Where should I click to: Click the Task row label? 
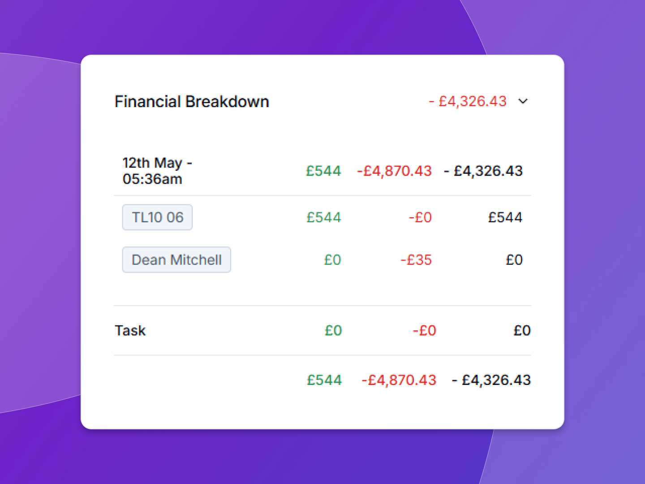[130, 331]
